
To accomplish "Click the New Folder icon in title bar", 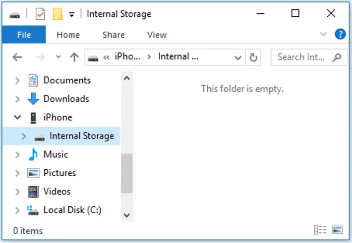I will pos(58,14).
